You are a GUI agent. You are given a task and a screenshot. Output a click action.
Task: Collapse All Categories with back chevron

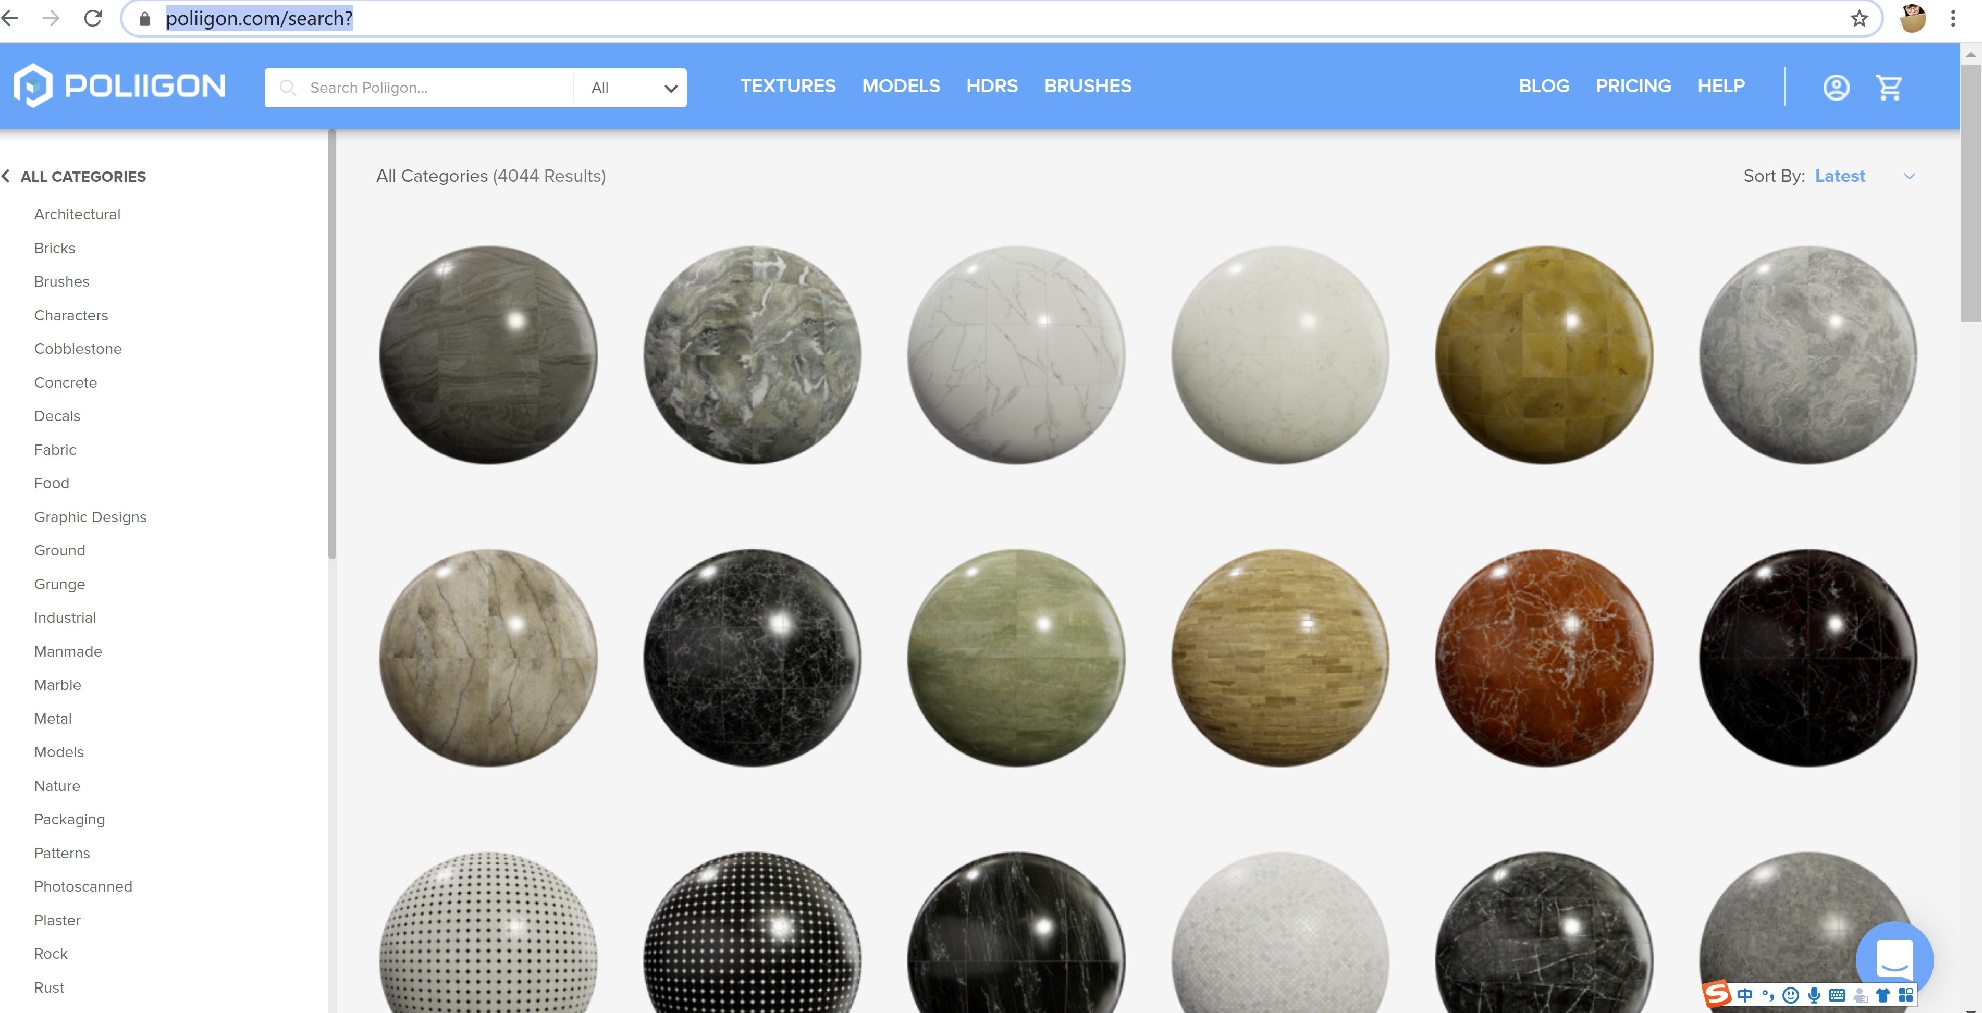[6, 176]
